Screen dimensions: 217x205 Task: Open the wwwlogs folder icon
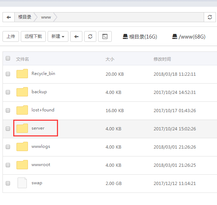(x=22, y=146)
